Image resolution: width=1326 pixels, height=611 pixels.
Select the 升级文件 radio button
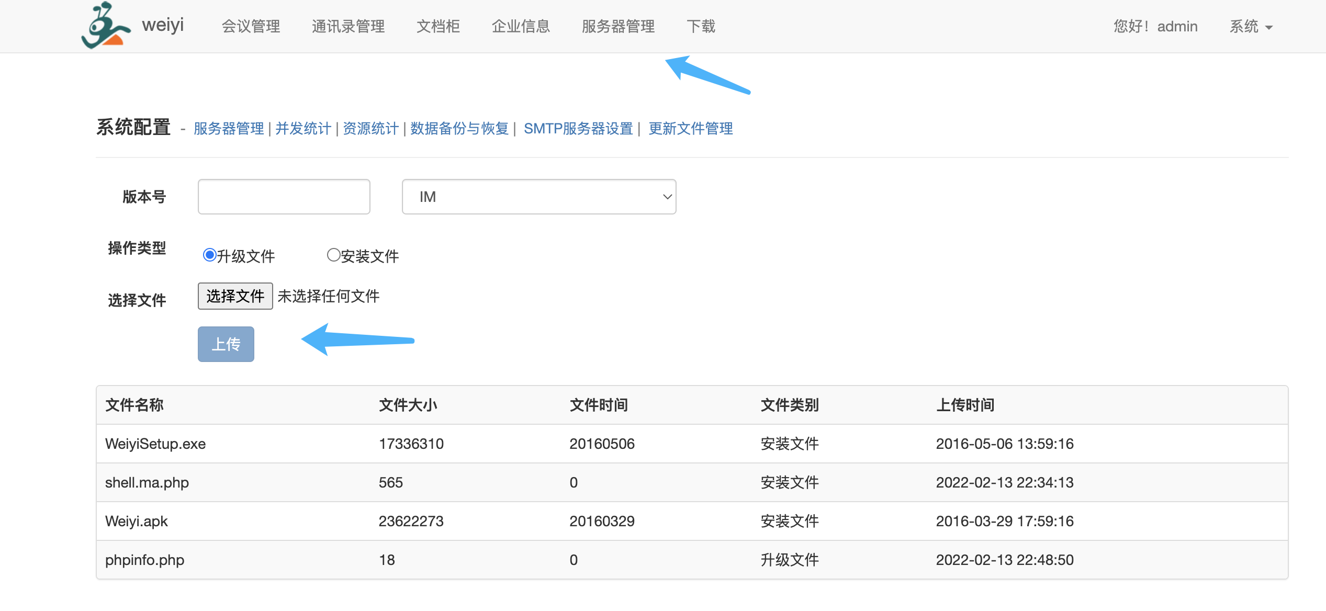click(x=209, y=255)
